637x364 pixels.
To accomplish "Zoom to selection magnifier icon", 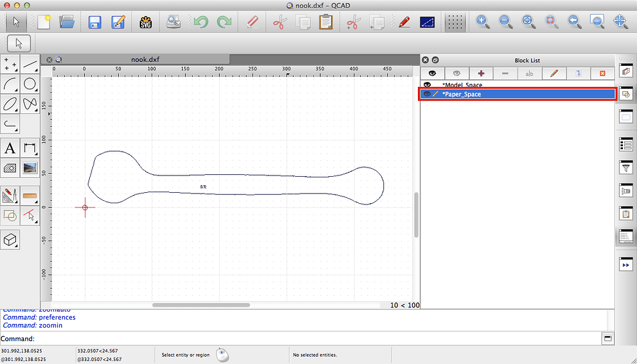I will [x=551, y=22].
